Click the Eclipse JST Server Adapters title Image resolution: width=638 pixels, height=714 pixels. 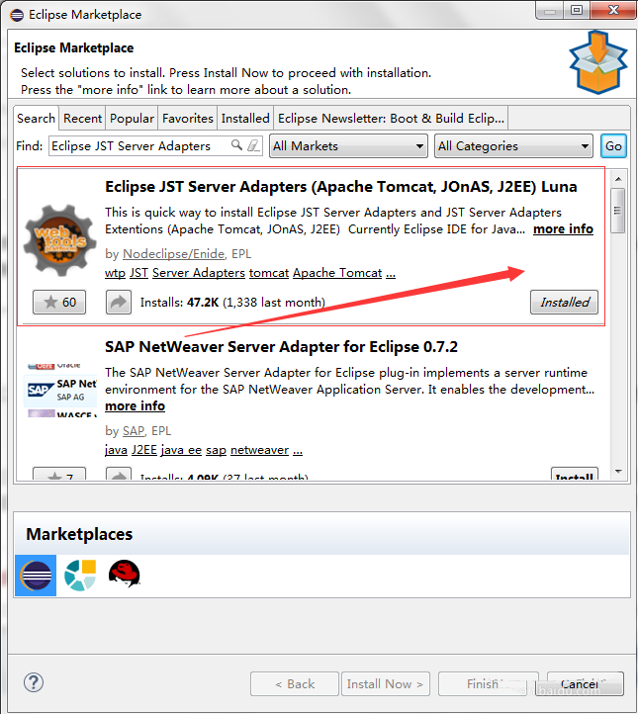click(341, 187)
